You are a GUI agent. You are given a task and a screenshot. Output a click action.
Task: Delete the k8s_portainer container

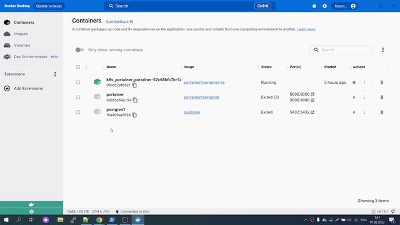382,82
